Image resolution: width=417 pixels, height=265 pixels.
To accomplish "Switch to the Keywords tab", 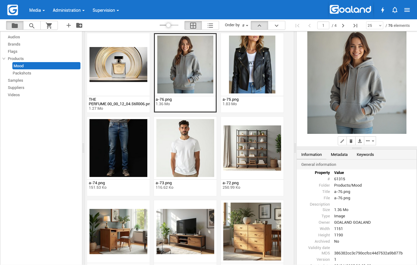I will pos(365,155).
